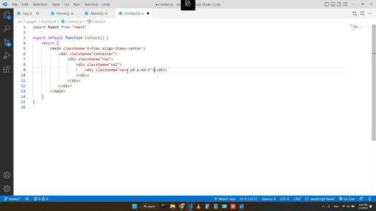Show hidden system tray icons chevron
The width and height of the screenshot is (376, 211).
click(x=323, y=206)
